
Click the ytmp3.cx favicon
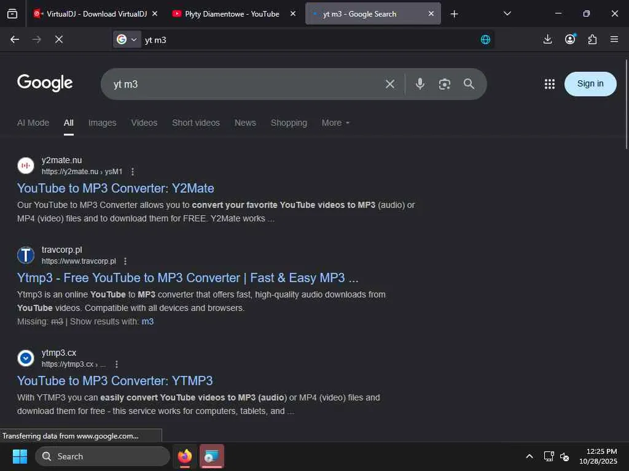tap(26, 358)
